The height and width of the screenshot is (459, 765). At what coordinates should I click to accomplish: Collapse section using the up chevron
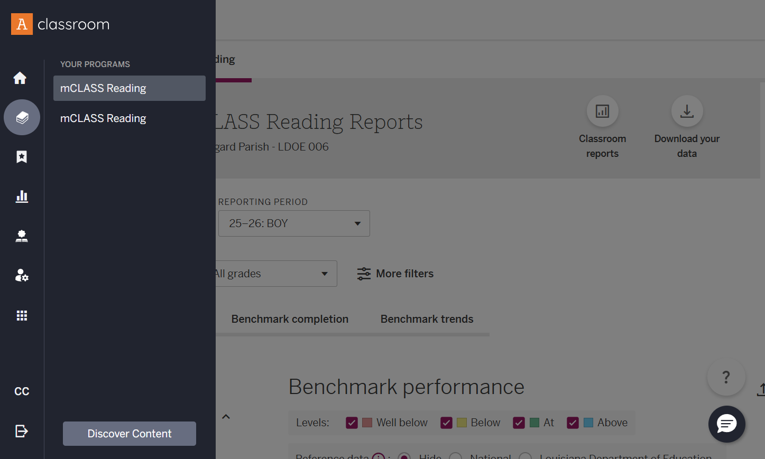(226, 417)
